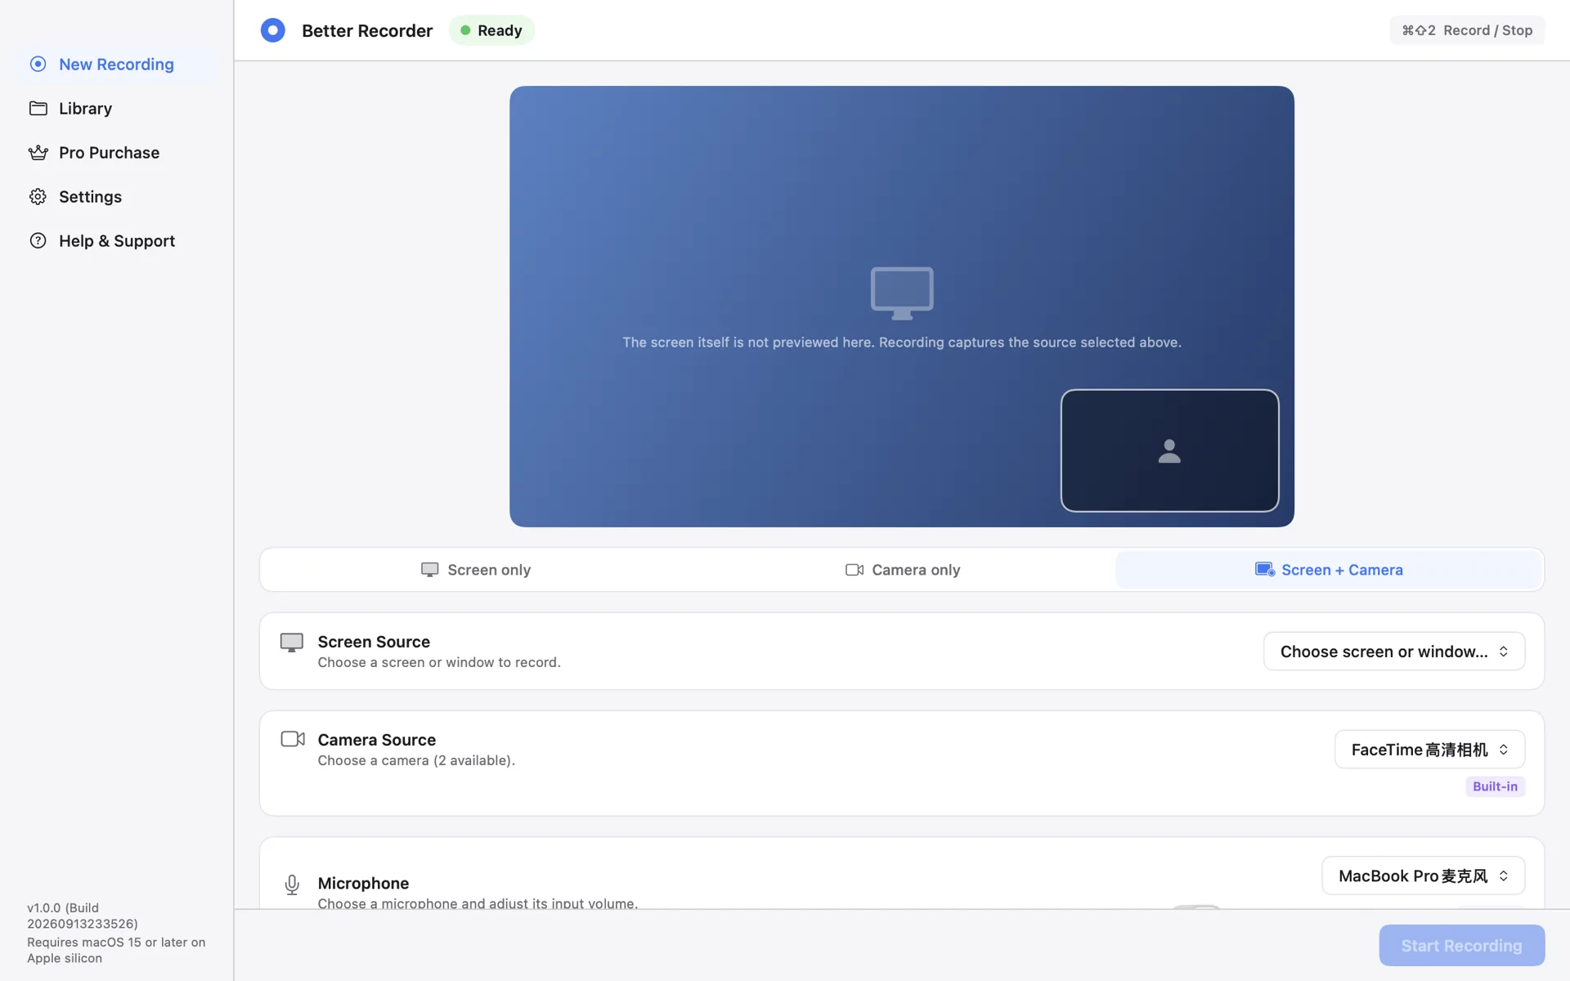1570x981 pixels.
Task: Click the Help & Support question icon
Action: point(38,240)
